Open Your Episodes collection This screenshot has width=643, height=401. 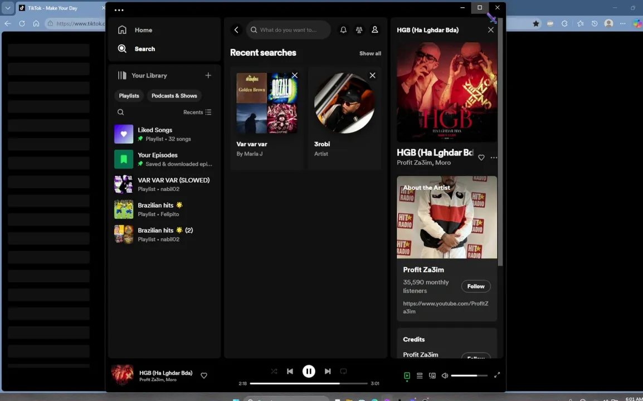(x=164, y=159)
